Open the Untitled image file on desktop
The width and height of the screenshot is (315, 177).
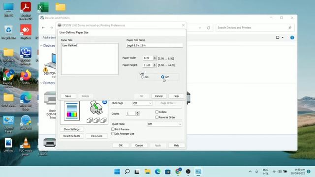click(8, 145)
